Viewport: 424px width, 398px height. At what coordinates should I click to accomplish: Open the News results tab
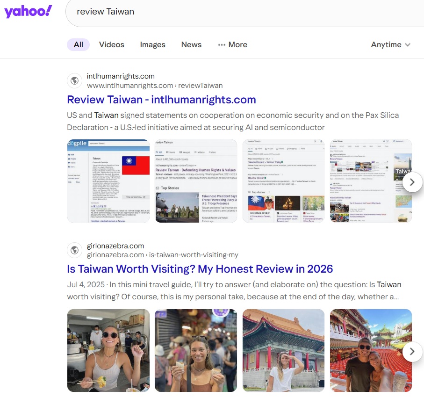(x=191, y=45)
